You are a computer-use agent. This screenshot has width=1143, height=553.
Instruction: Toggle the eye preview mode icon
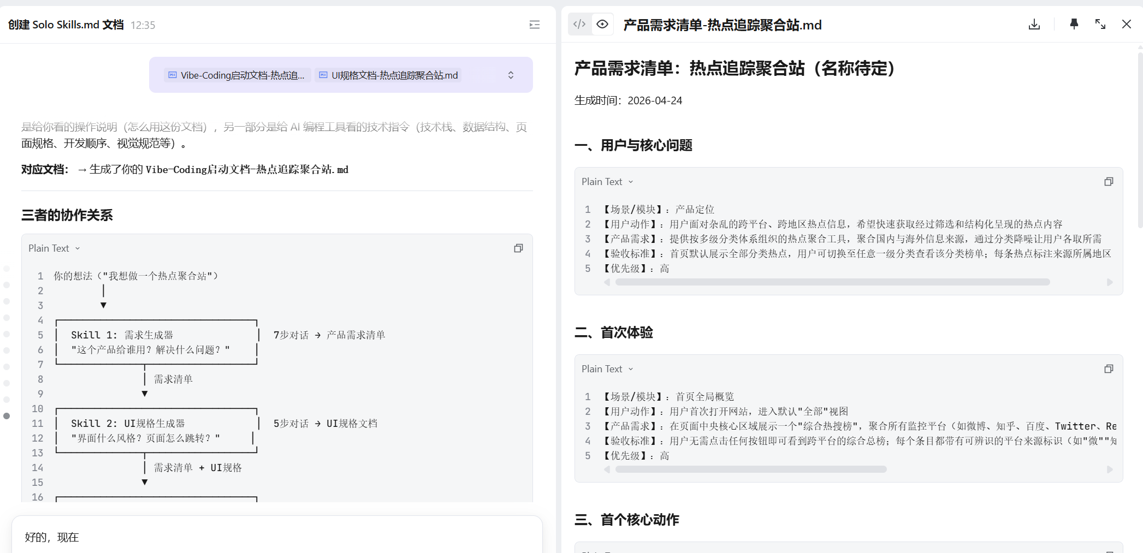[x=602, y=25]
